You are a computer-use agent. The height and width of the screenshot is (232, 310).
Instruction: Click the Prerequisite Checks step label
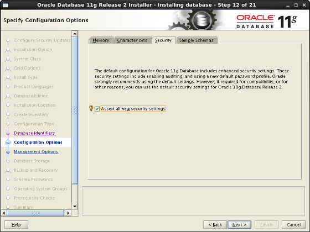coord(34,198)
